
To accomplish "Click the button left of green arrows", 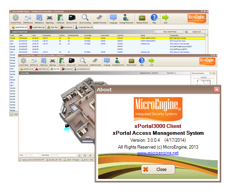I will click(79, 155).
